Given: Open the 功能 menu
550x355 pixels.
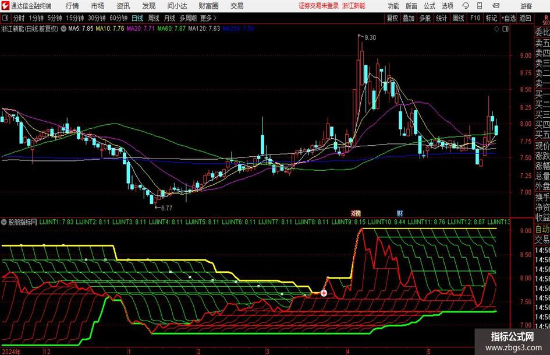Looking at the screenshot, I should (x=393, y=6).
